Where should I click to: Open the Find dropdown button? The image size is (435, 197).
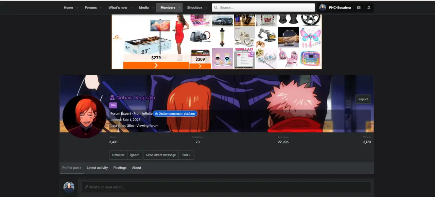[186, 155]
